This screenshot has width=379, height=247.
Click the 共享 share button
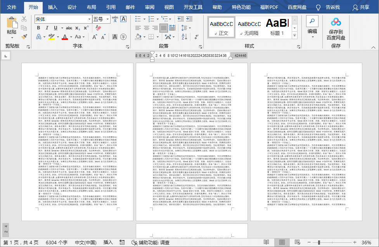[361, 7]
